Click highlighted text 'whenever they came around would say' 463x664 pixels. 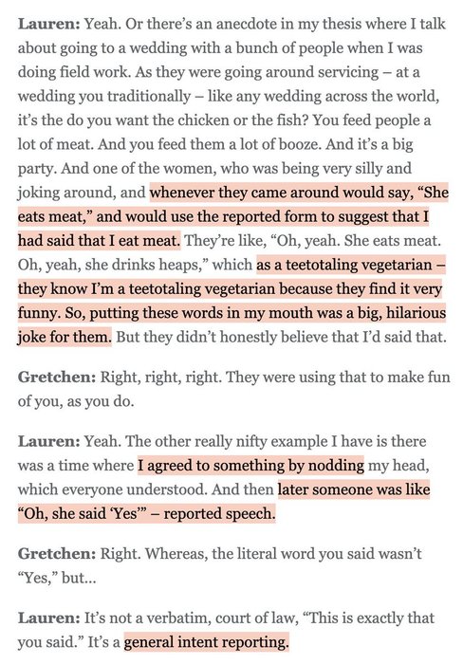(x=281, y=193)
